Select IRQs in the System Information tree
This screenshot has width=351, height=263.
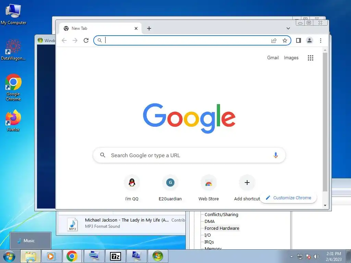(209, 242)
